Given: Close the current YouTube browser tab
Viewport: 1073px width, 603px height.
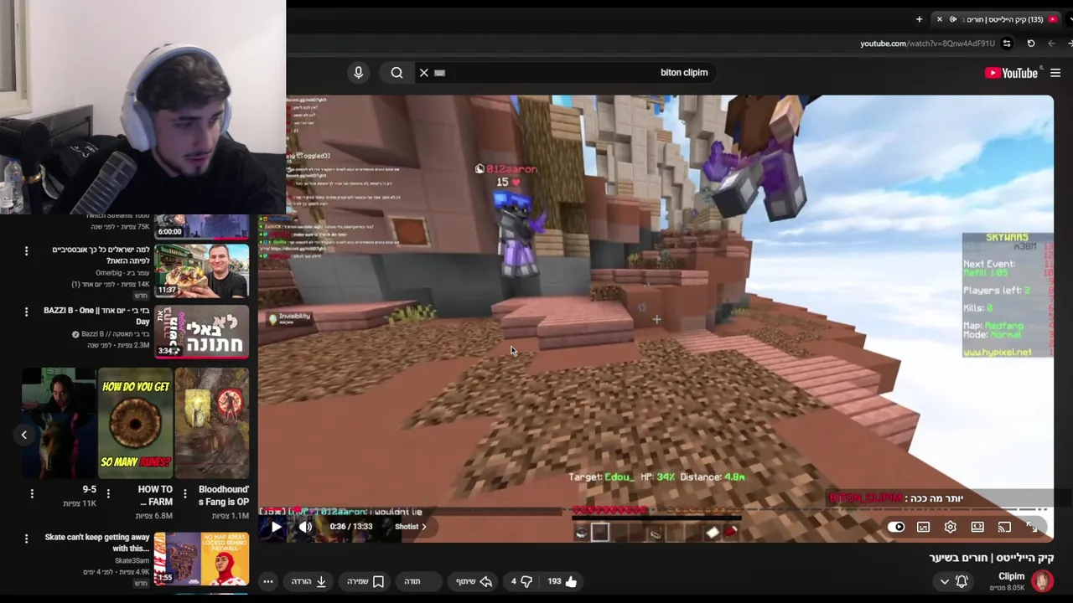Looking at the screenshot, I should [x=939, y=19].
